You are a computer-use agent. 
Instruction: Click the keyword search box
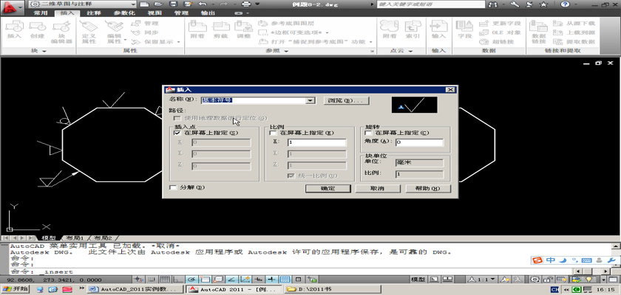coord(431,4)
